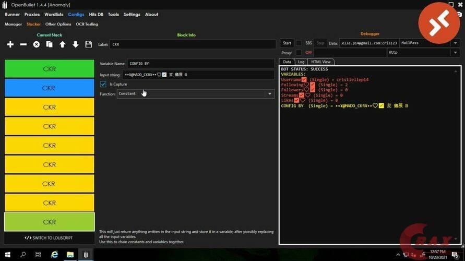The height and width of the screenshot is (261, 465).
Task: Click Switch to LoliScript button
Action: [x=49, y=238]
